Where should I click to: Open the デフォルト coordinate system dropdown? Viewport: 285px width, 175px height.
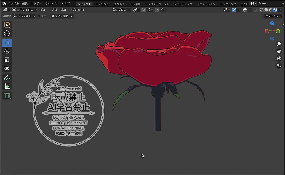(x=24, y=16)
